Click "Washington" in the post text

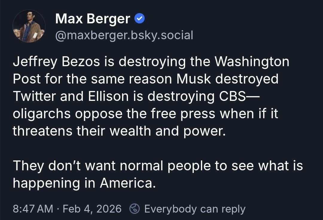click(x=252, y=62)
